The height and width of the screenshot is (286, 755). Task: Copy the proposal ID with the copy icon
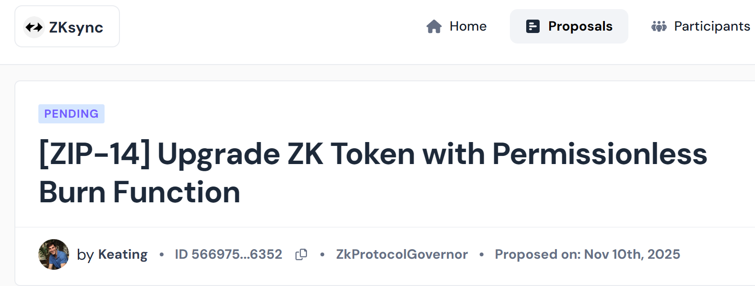pos(301,254)
